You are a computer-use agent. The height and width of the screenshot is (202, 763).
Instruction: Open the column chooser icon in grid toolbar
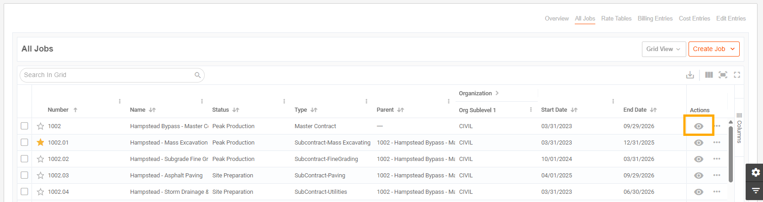point(709,75)
